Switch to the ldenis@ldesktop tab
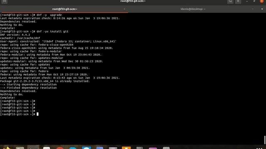266x149 pixels. click(x=193, y=9)
